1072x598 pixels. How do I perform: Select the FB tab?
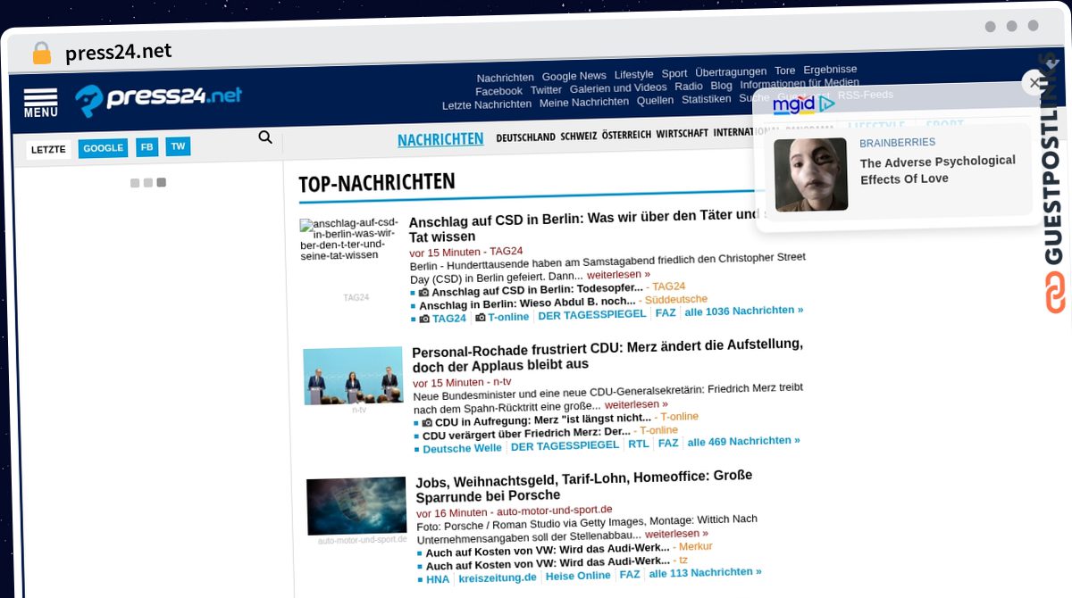[147, 147]
